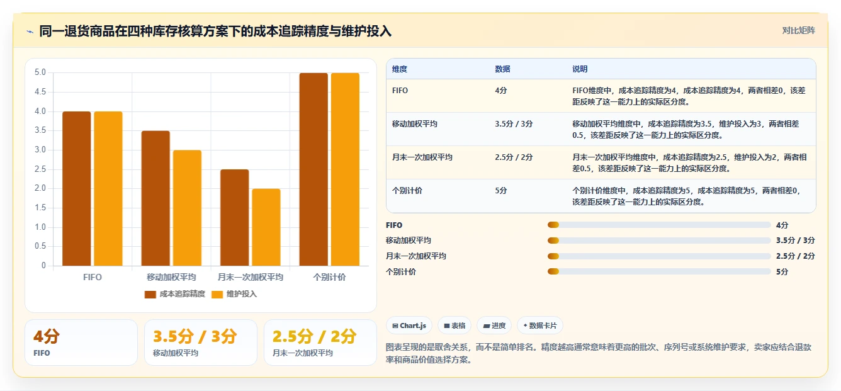Click the FIFO 维护投入 orange bar
The image size is (841, 391).
click(x=108, y=189)
